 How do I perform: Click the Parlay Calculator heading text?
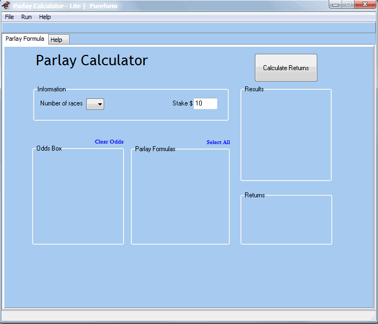92,60
